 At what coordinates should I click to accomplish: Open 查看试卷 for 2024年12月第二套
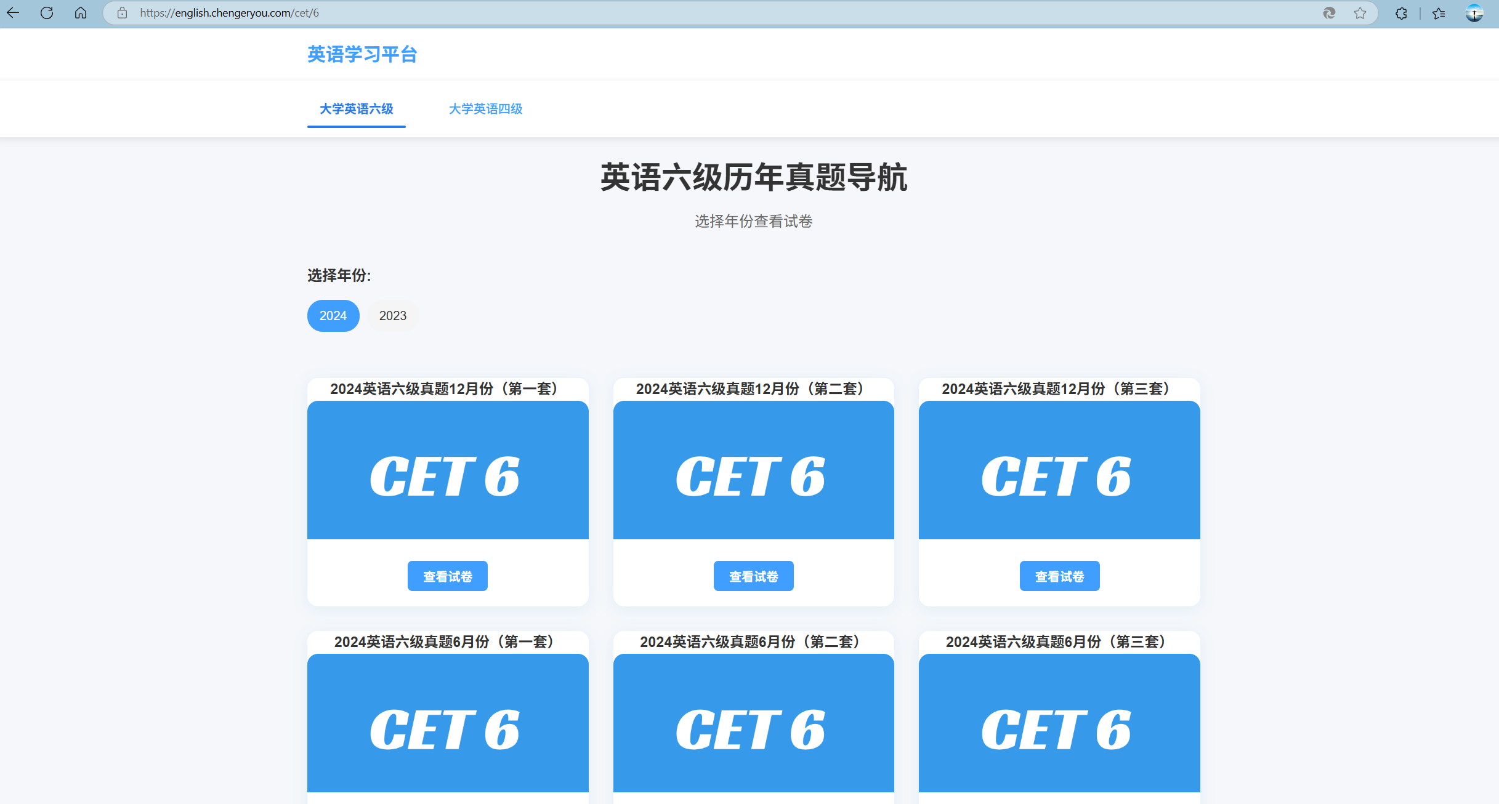point(753,576)
